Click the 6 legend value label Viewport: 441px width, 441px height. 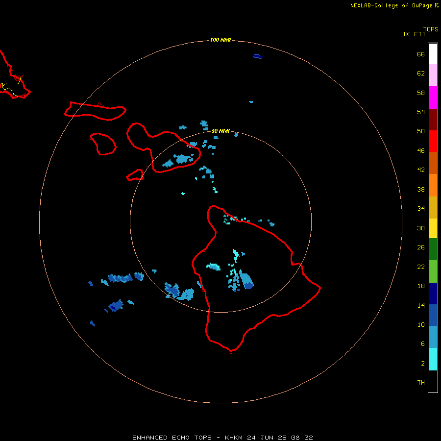(422, 344)
